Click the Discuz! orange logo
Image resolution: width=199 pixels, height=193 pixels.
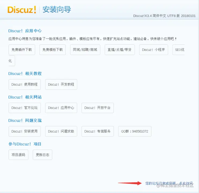point(22,10)
